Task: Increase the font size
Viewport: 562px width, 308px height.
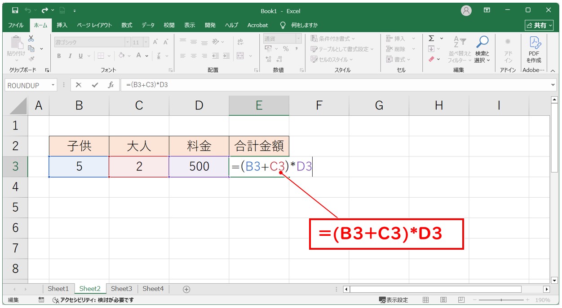Action: [155, 42]
